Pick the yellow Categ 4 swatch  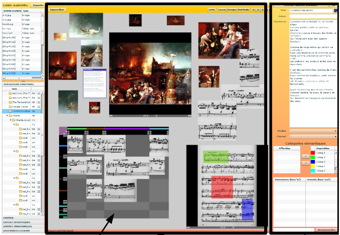pyautogui.click(x=313, y=166)
